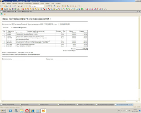Create a new document with blank page icon

(2, 6)
